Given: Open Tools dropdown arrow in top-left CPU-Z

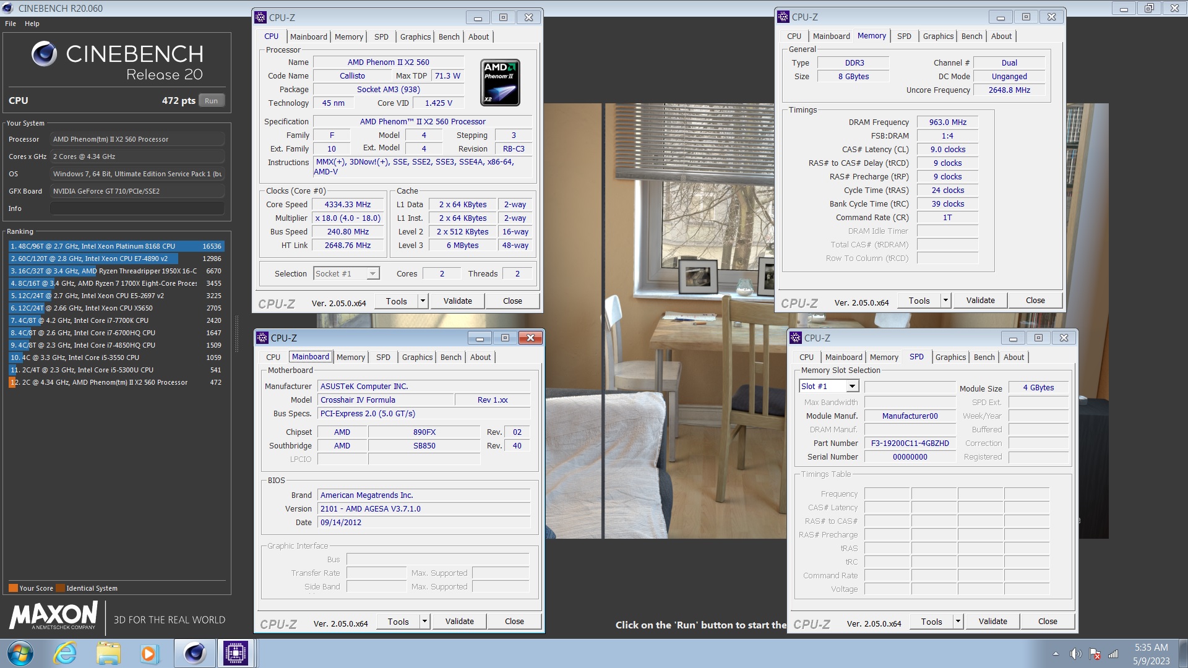Looking at the screenshot, I should 423,301.
